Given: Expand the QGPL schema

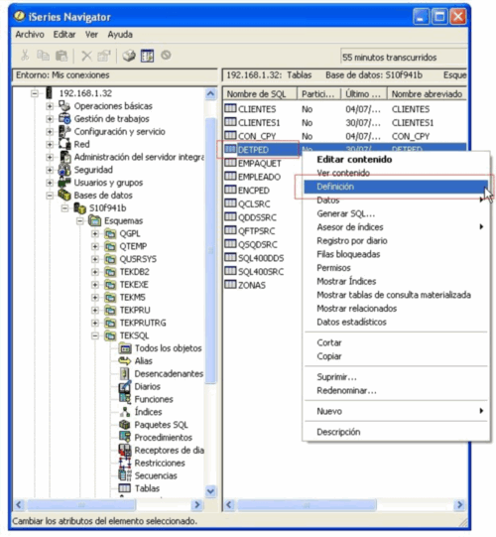Looking at the screenshot, I should (x=95, y=233).
